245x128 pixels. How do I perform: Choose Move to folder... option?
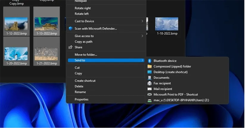tap(86, 55)
